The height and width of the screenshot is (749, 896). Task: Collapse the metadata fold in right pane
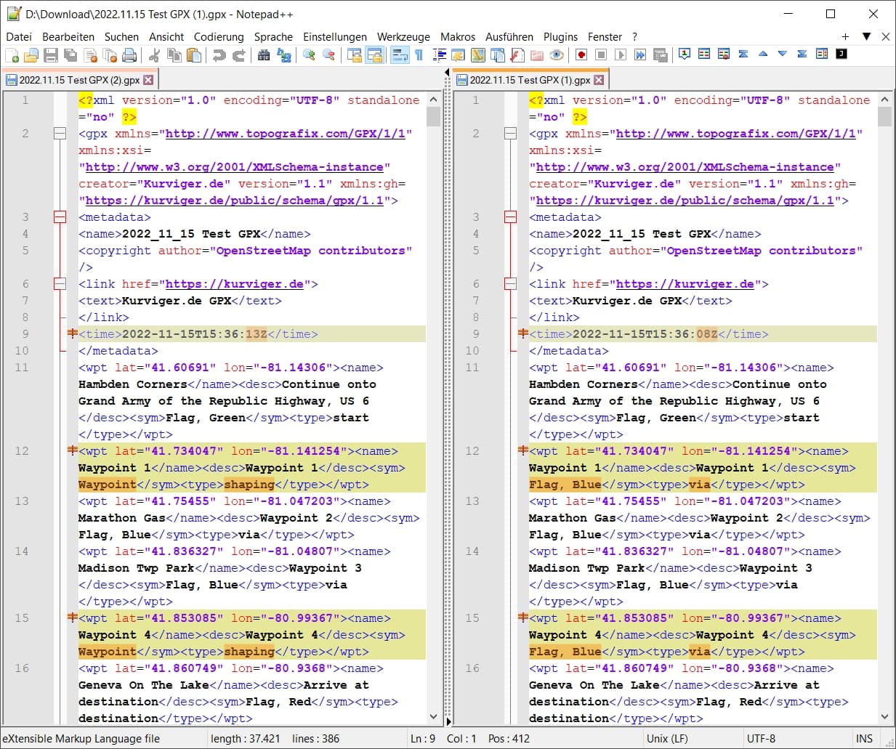pos(511,217)
